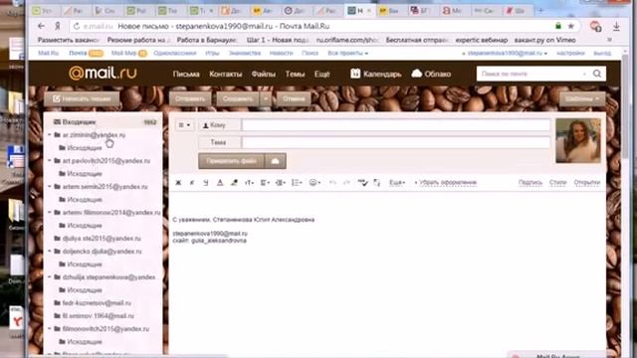Click the 'Отмена' cancel button
The width and height of the screenshot is (637, 358).
294,98
